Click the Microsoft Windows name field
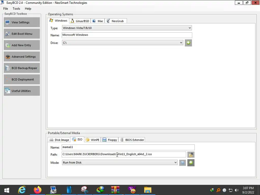 [x=127, y=35]
